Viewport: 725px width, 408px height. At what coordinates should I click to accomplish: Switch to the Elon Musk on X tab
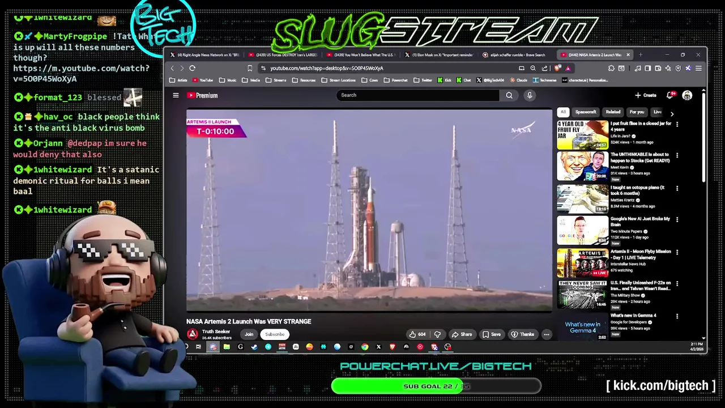(x=440, y=55)
